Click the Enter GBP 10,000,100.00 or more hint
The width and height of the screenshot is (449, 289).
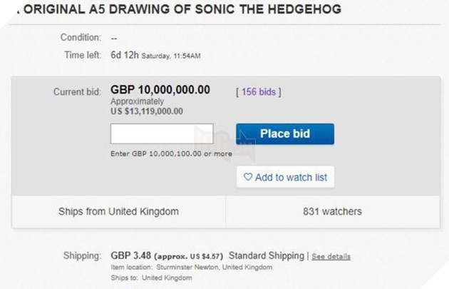click(171, 153)
